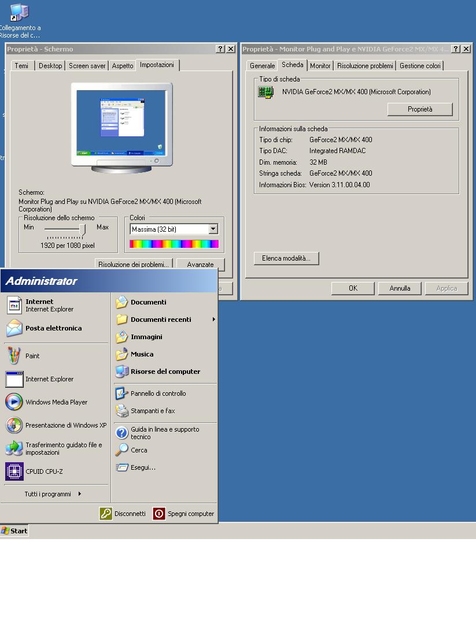
Task: Open the Documenti folder icon
Action: (121, 302)
